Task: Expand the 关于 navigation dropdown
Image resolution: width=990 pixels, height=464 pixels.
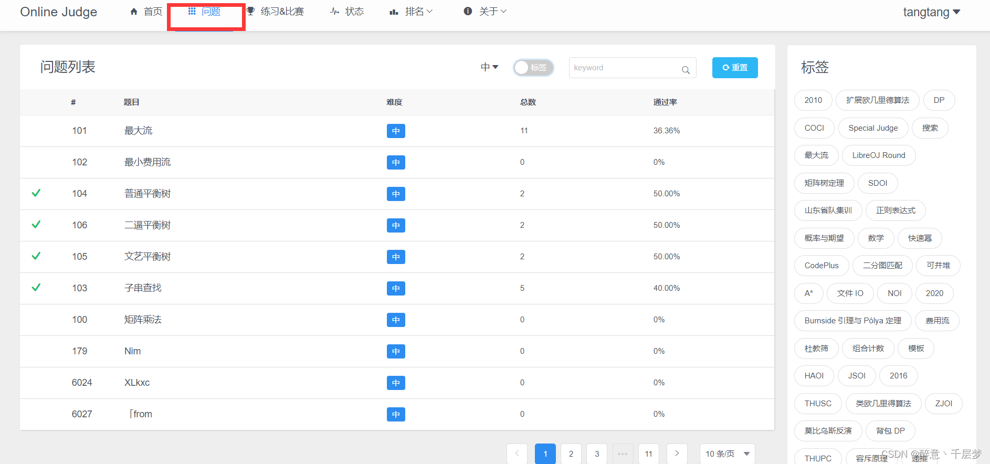Action: (x=486, y=12)
